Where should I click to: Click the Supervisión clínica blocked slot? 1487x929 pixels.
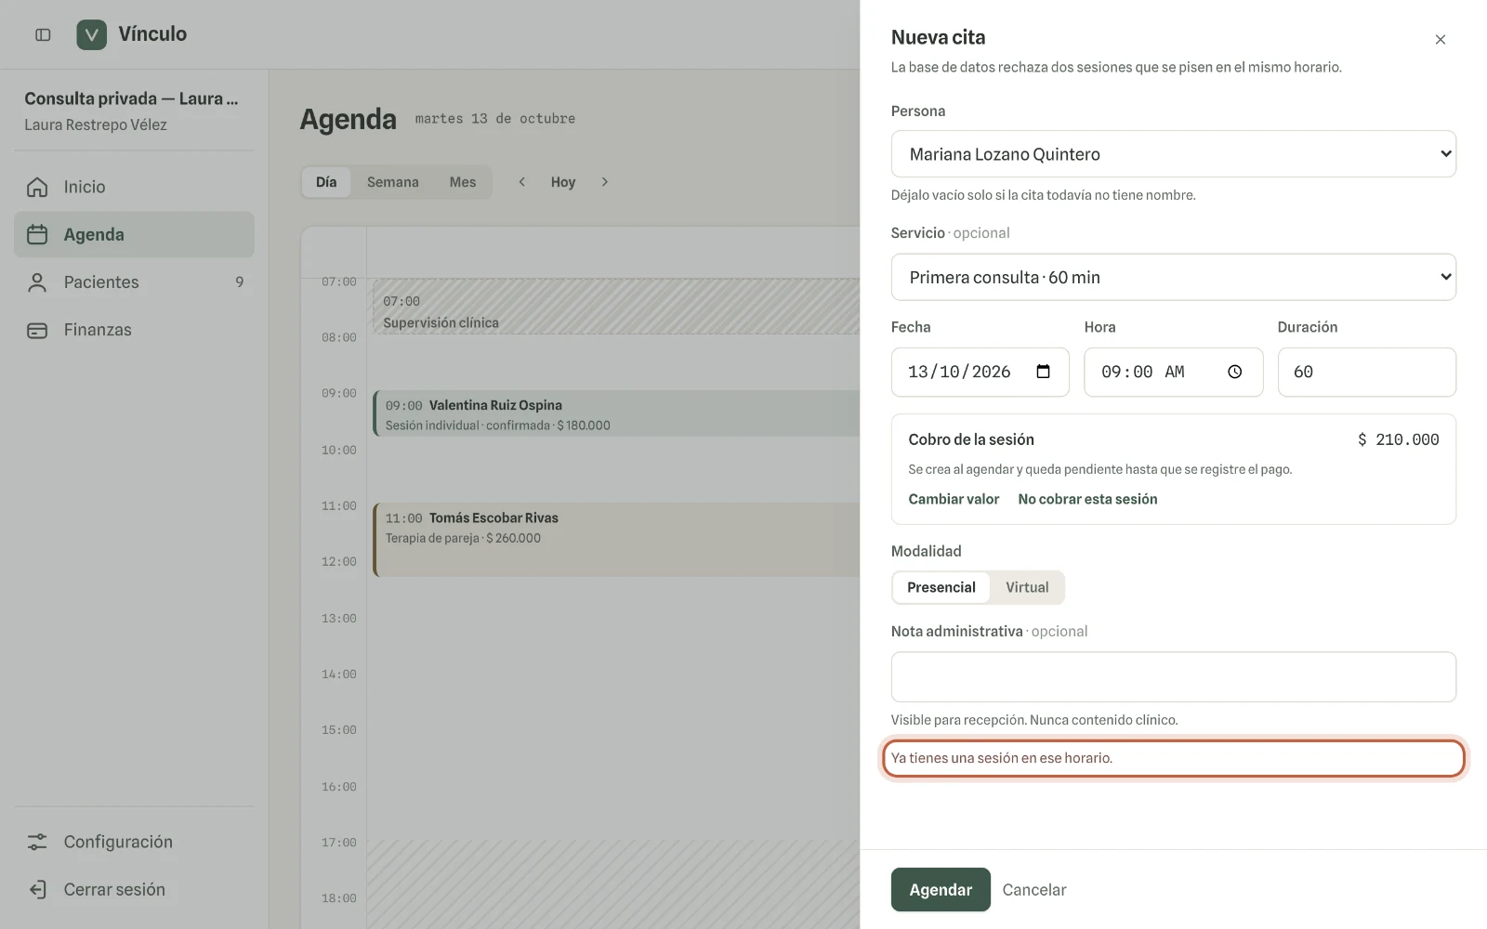[618, 307]
